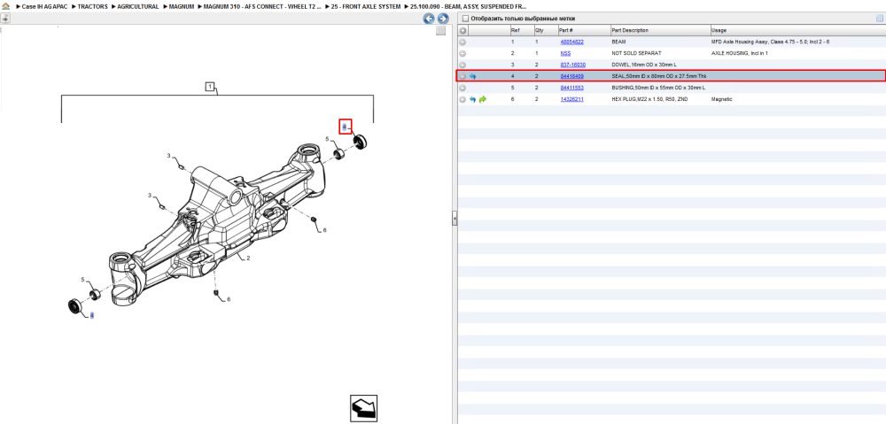Click the circle add icon for HEX PLUG row

point(462,99)
